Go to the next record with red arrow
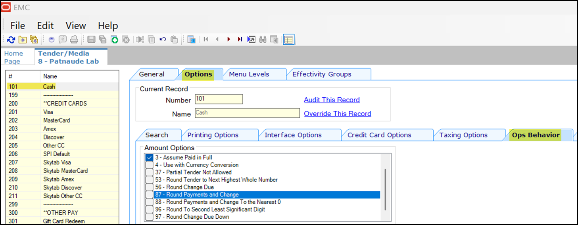578x225 pixels. pyautogui.click(x=229, y=40)
